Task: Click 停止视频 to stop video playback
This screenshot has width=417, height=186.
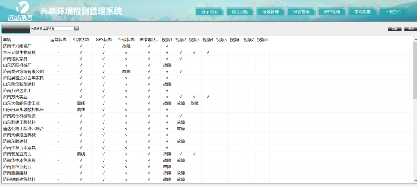Action: 239,12
